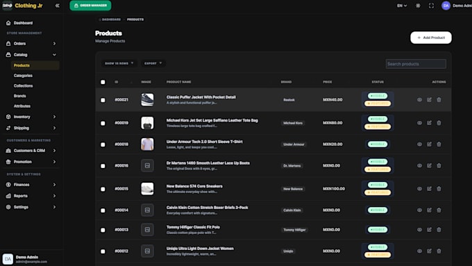Delete Calvin Klein Boxer Briefs product
Image resolution: width=472 pixels, height=266 pixels.
coord(439,210)
